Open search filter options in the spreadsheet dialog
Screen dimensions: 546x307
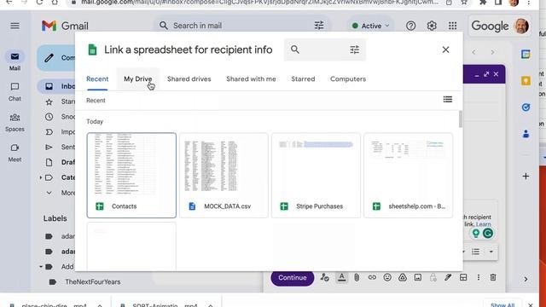pos(355,49)
